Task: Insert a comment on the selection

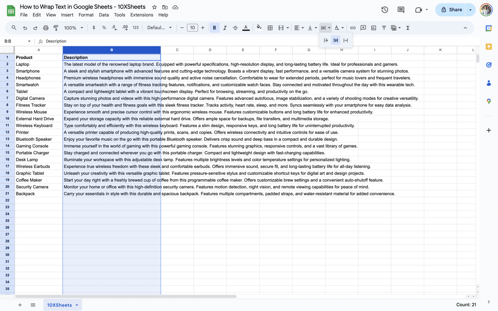Action: click(x=363, y=28)
